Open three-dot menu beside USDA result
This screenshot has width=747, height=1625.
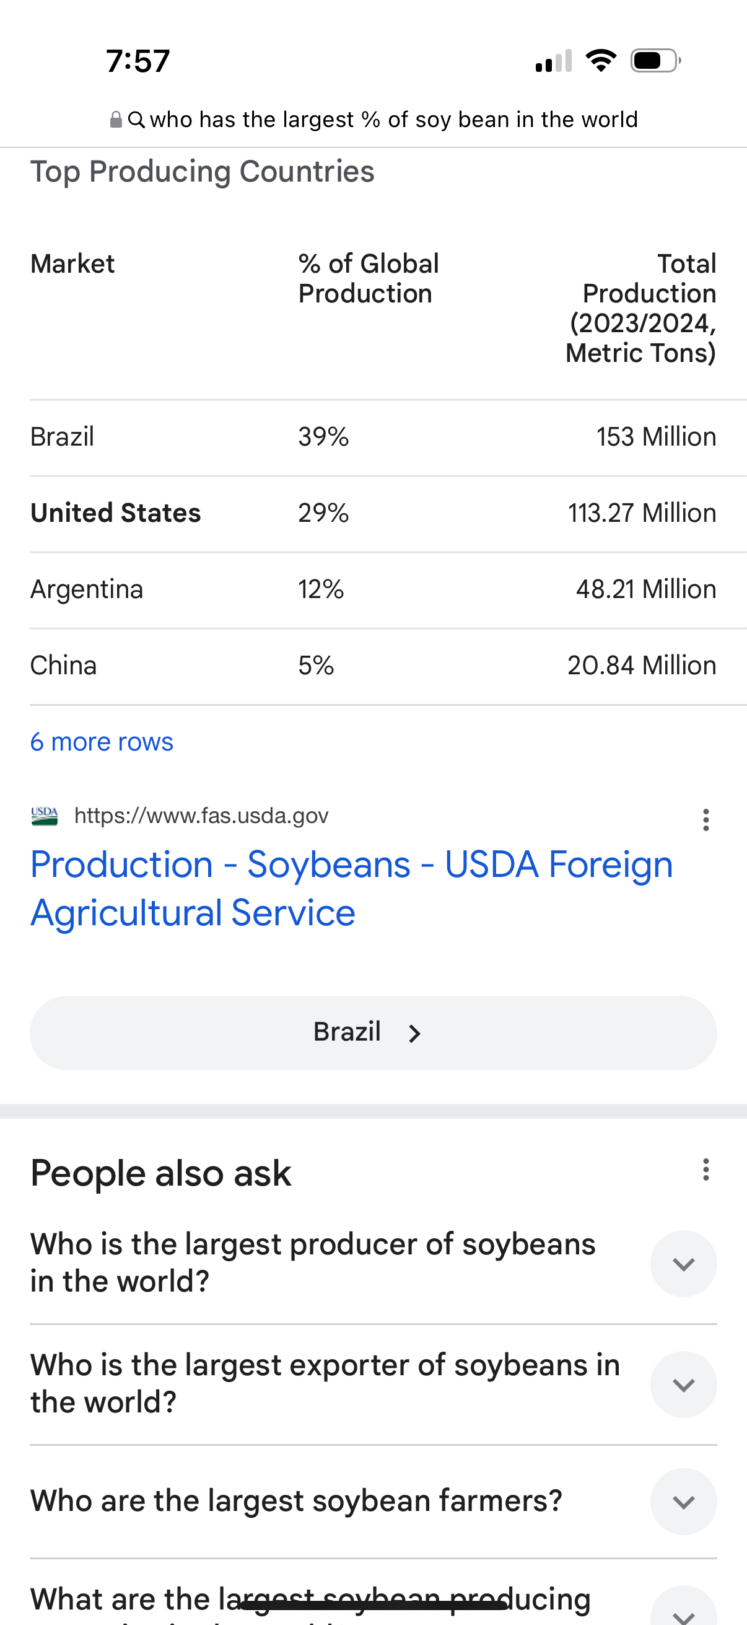705,819
